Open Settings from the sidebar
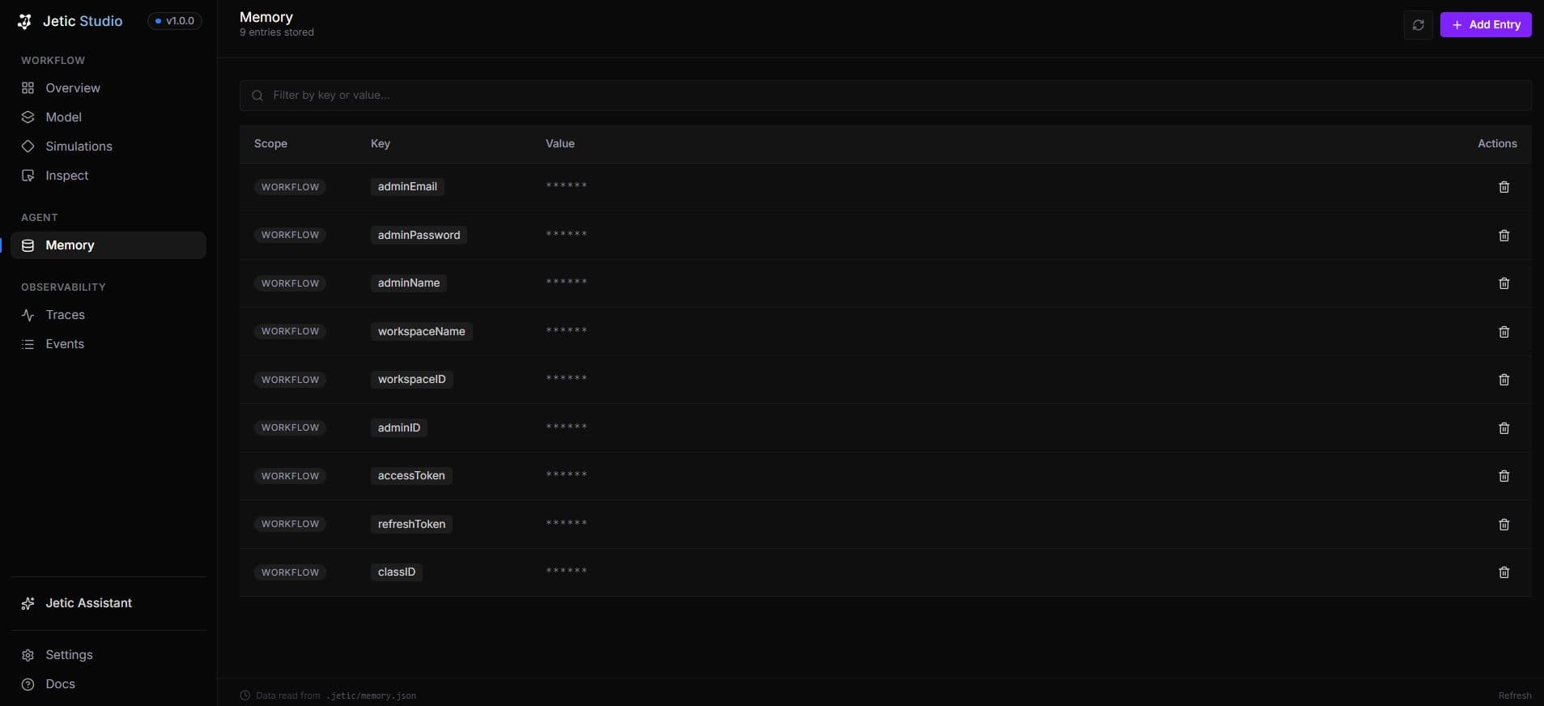 coord(108,655)
